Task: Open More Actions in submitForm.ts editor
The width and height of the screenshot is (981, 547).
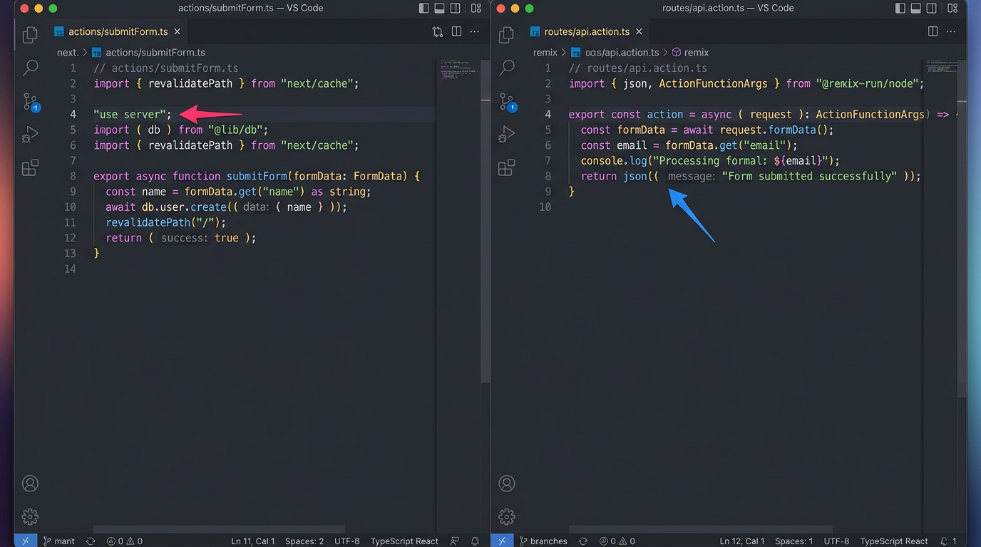Action: pos(474,32)
